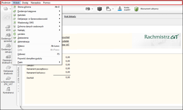Screen dimensions: 183x110
Task: Expand Ewidencje księgowe submenu arrow
Action: point(59,11)
